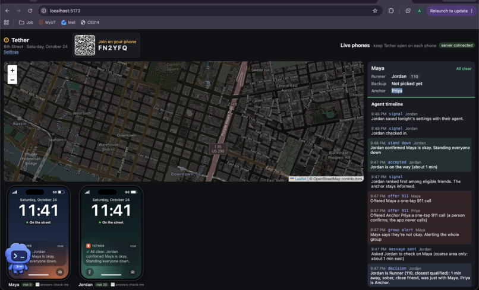Zoom out on the map
The width and height of the screenshot is (479, 290).
click(12, 80)
